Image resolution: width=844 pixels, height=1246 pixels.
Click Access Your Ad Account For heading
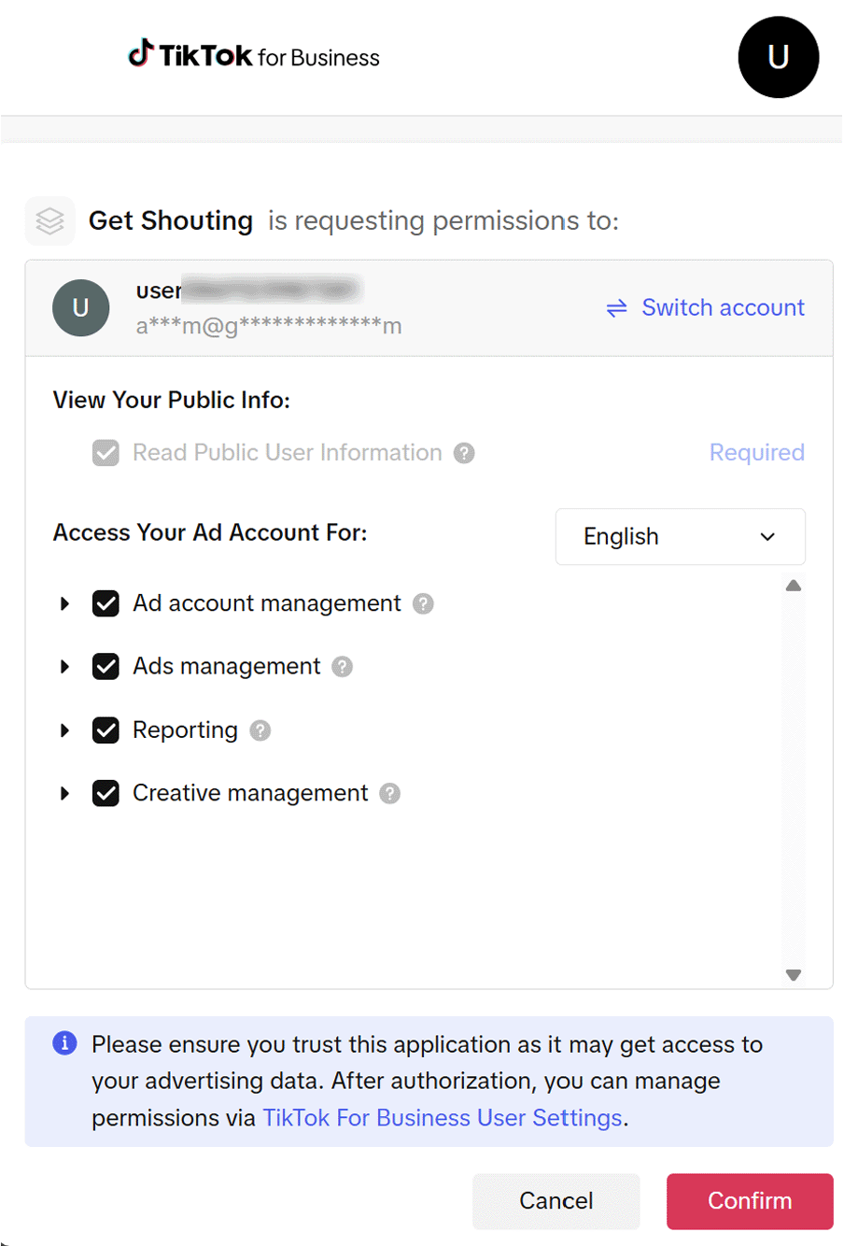[210, 532]
